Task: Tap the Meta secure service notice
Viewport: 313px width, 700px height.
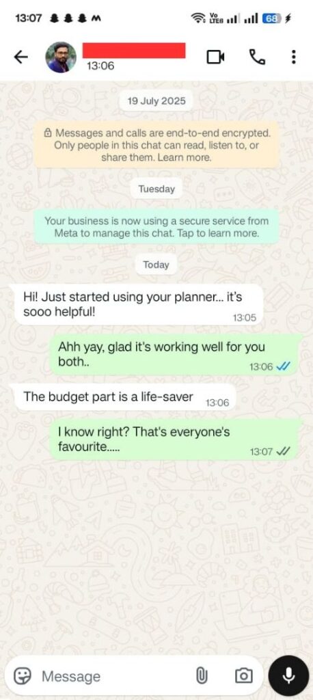Action: point(156,227)
